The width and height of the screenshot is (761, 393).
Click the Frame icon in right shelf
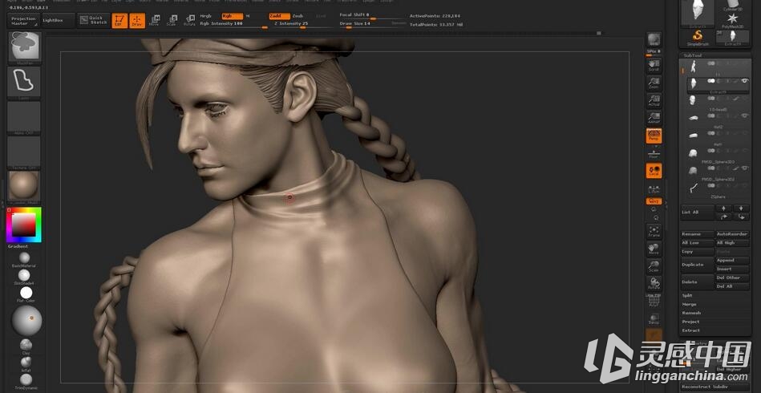[654, 231]
